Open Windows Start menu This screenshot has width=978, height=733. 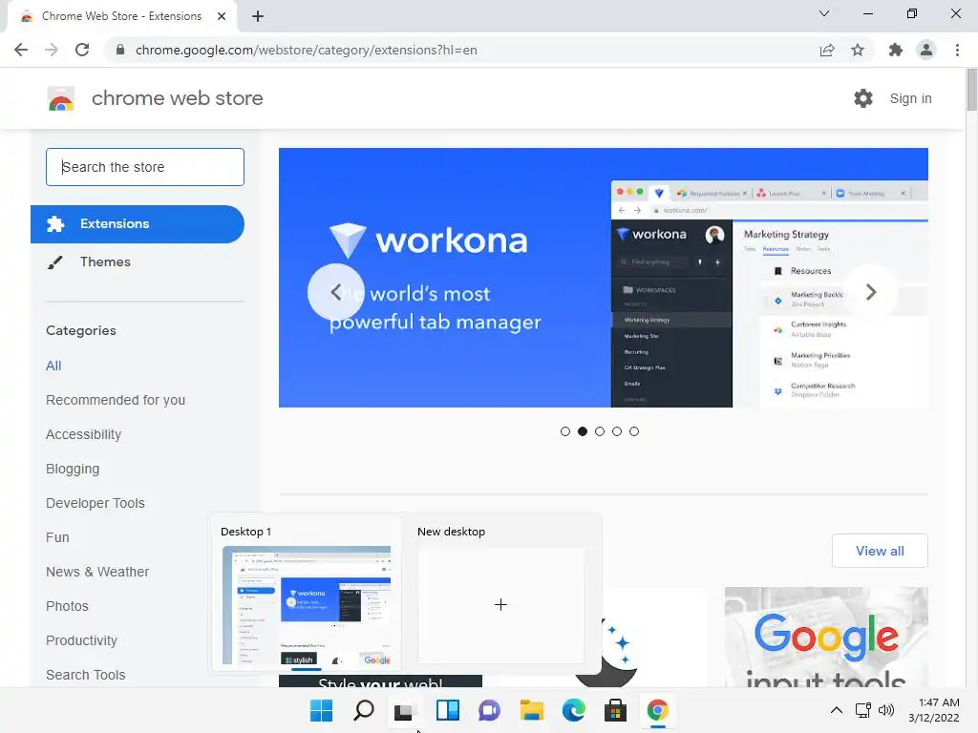coord(321,710)
